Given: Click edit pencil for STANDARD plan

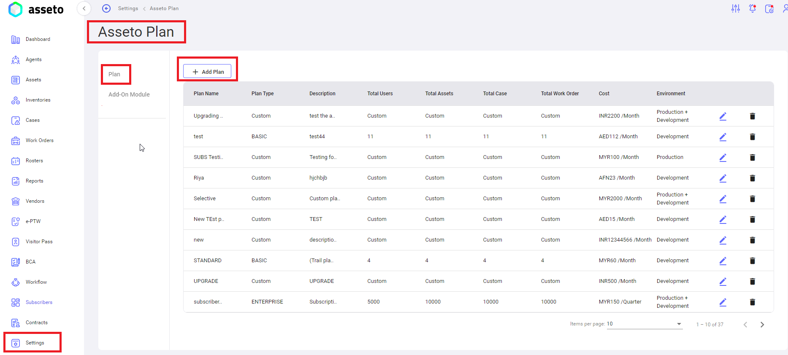Looking at the screenshot, I should (x=723, y=261).
